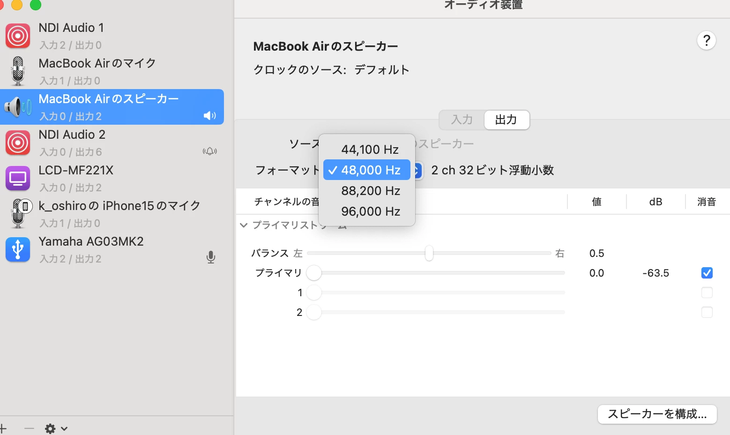Switch to the 入力 tab

click(462, 120)
